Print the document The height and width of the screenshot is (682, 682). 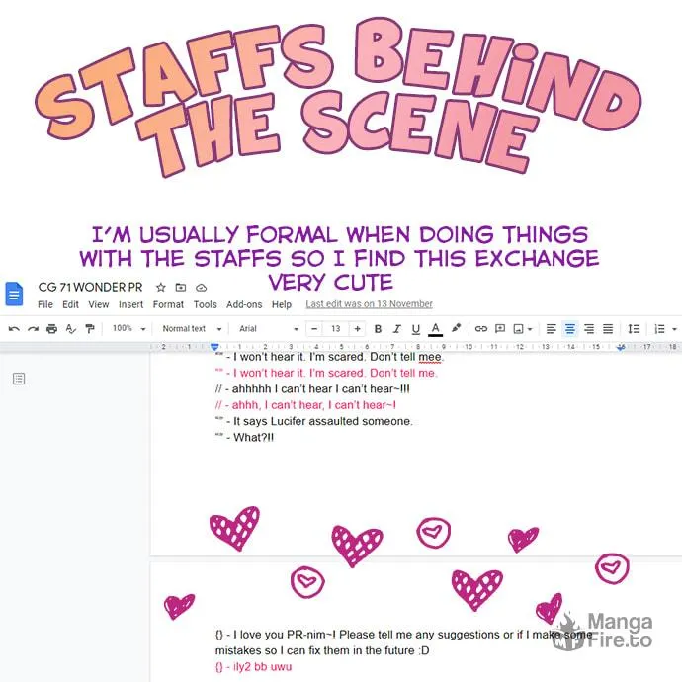click(51, 329)
